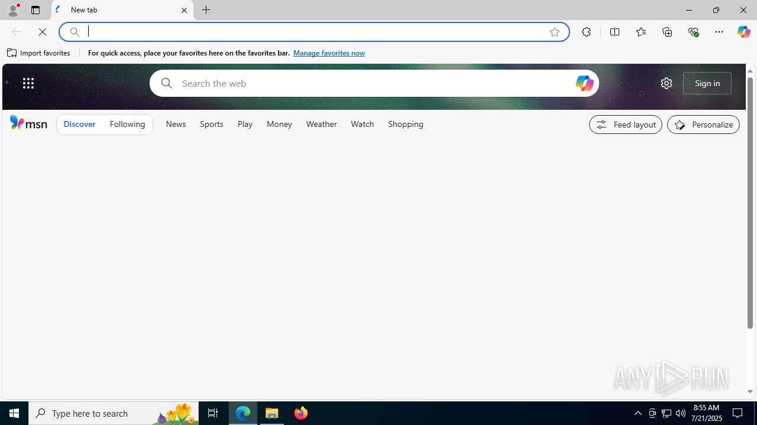Open the Windows Start menu
Image resolution: width=757 pixels, height=425 pixels.
tap(14, 413)
